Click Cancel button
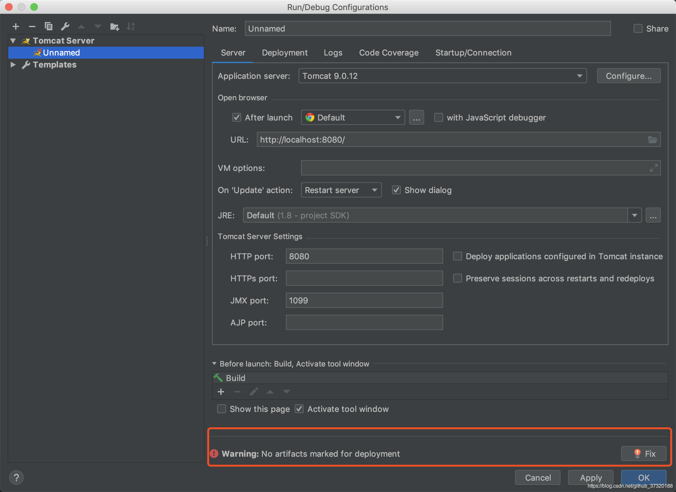 [x=538, y=477]
